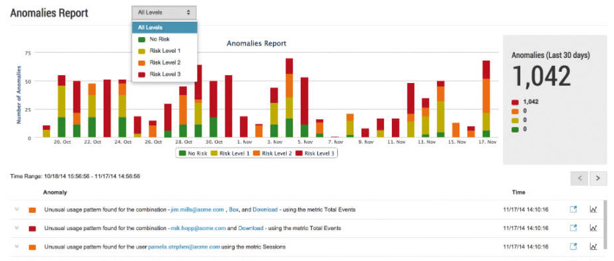Toggle Risk Level 3 series in chart legend
The height and width of the screenshot is (261, 614).
[315, 154]
